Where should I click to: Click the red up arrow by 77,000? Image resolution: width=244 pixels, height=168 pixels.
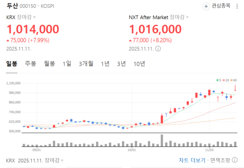coord(131,40)
